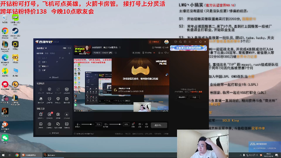Open the calendar-star interactive icon
The width and height of the screenshot is (281, 158).
67,99
